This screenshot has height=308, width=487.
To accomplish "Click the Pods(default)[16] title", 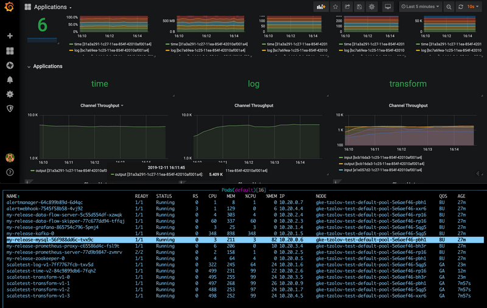I will 244,190.
